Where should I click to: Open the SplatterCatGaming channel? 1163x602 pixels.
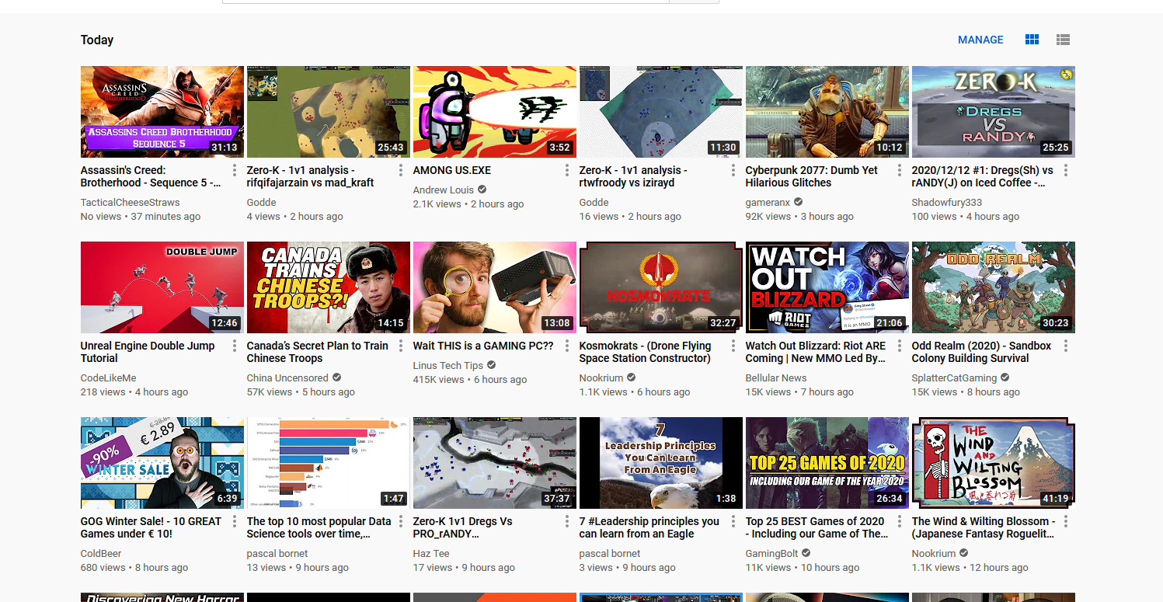[x=954, y=378]
